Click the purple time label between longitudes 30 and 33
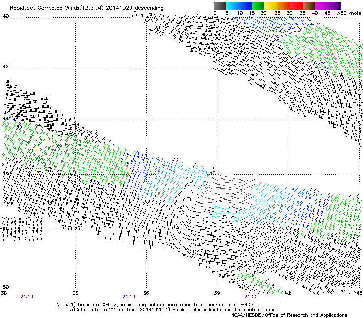The width and height of the screenshot is (363, 318). pos(26,297)
